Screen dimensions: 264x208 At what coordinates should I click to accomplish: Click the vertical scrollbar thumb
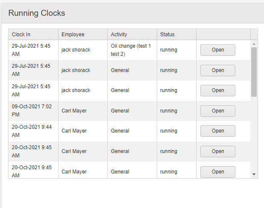coord(254,72)
